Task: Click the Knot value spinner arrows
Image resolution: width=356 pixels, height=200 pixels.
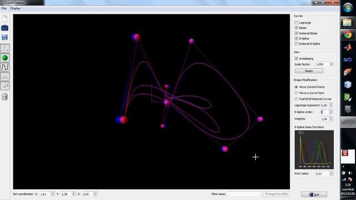Action: (332, 173)
